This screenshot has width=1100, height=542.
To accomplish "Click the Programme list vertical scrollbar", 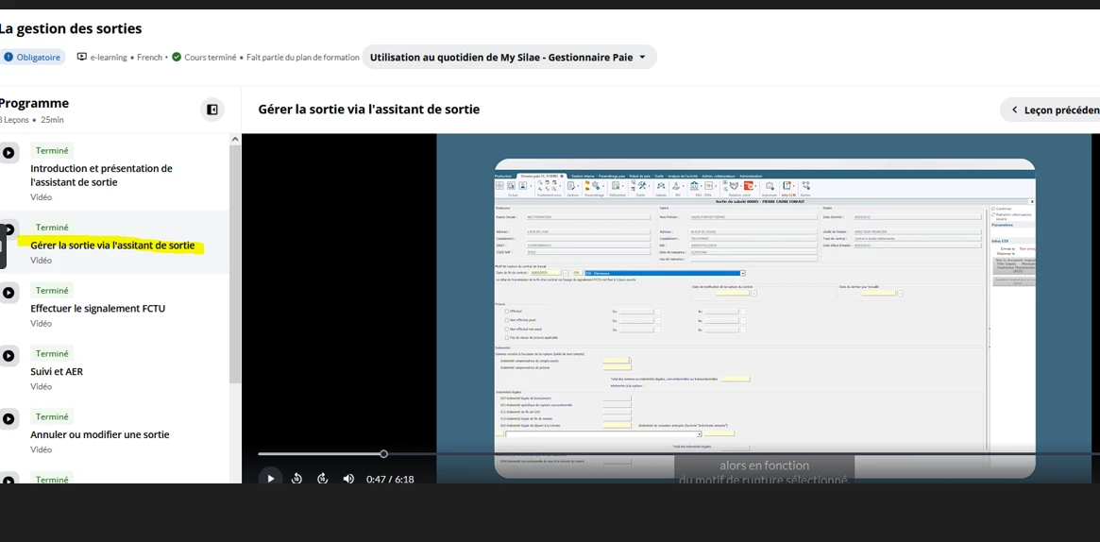I will pos(235,263).
